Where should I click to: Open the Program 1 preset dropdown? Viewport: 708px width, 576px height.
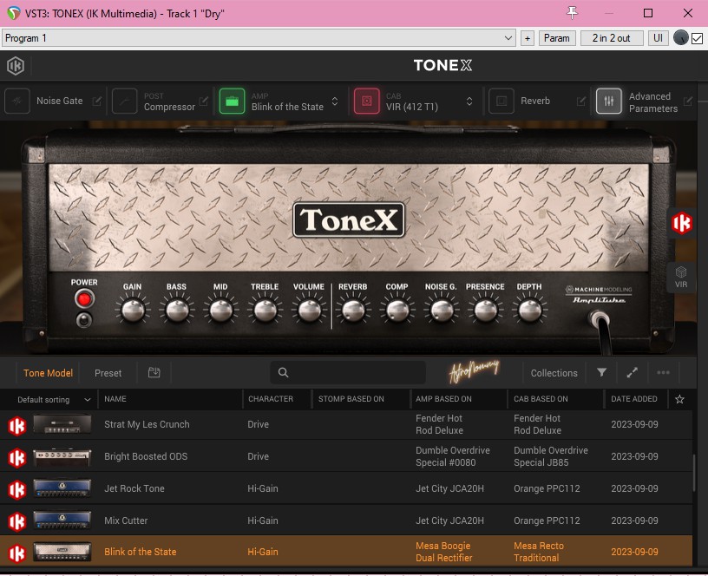point(259,38)
